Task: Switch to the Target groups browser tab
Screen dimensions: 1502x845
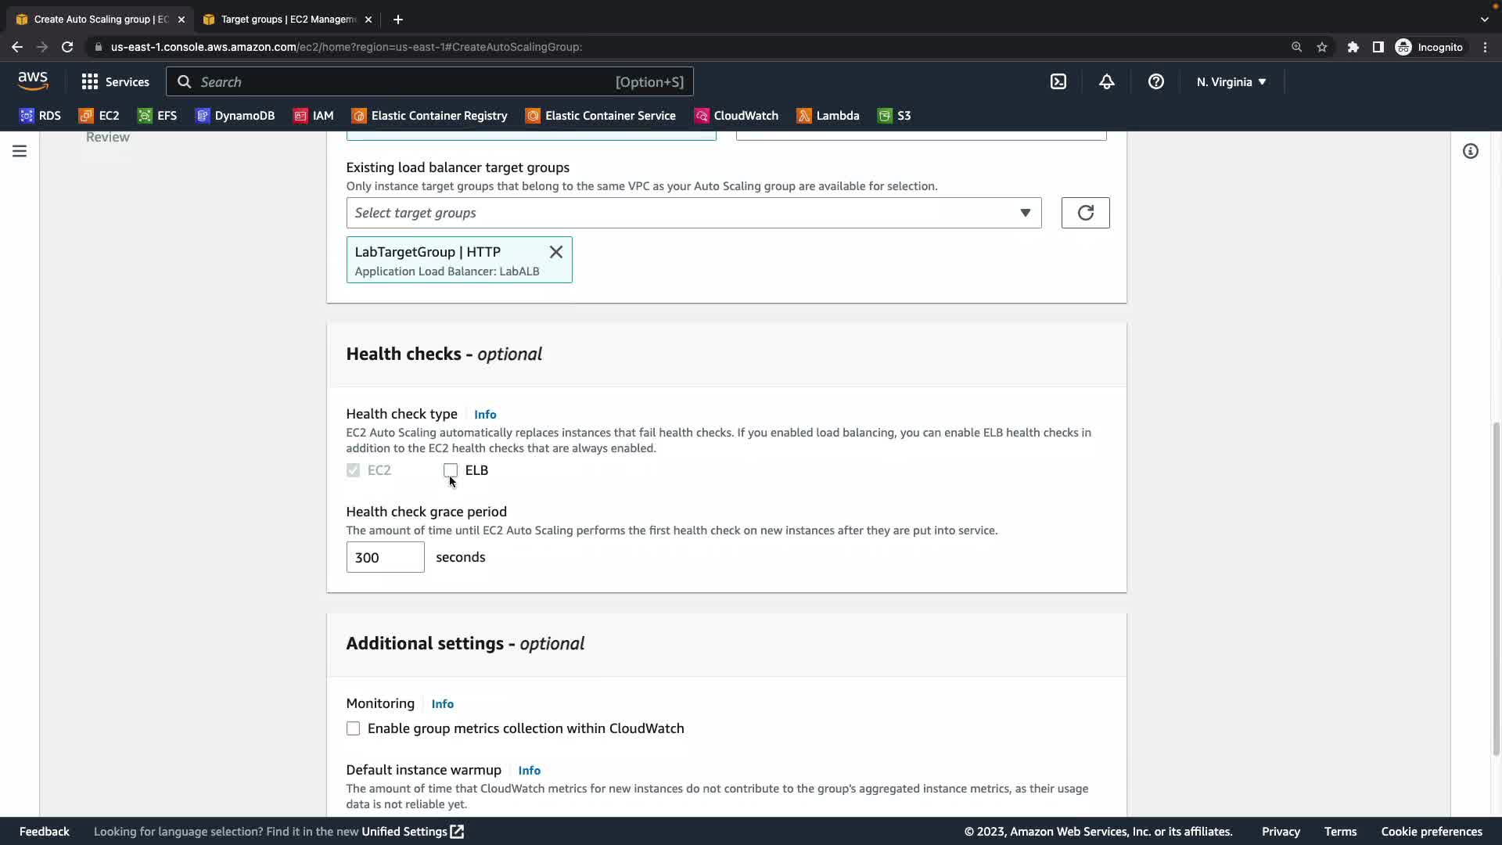Action: [x=287, y=19]
